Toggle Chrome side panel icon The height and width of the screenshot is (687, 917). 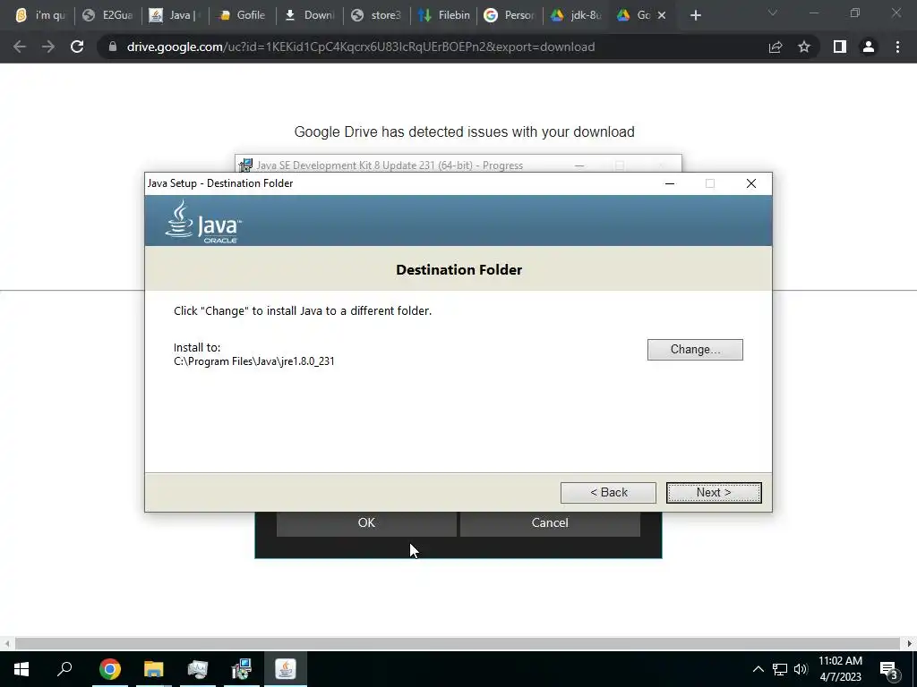[x=840, y=47]
